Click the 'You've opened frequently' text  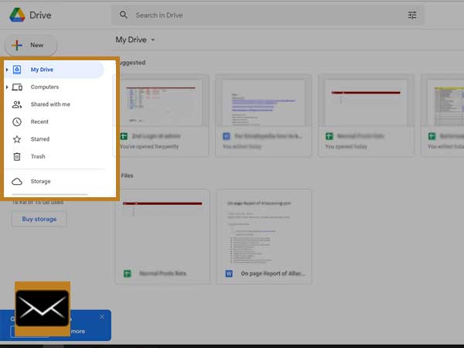click(x=149, y=146)
